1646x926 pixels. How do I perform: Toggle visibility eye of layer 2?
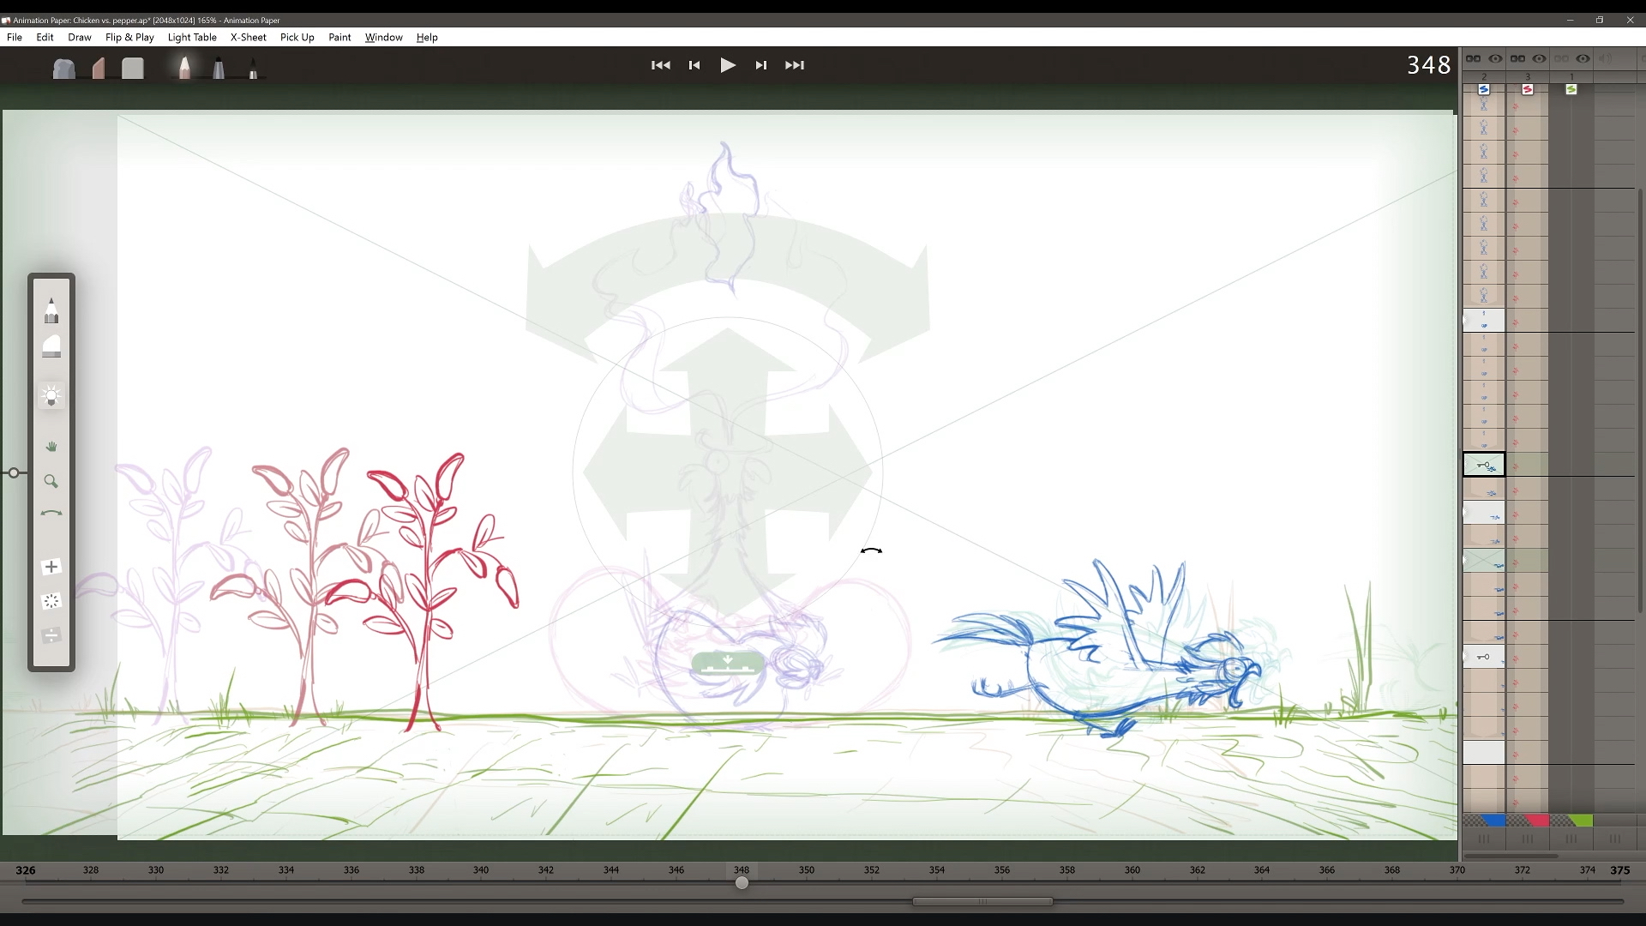point(1495,59)
